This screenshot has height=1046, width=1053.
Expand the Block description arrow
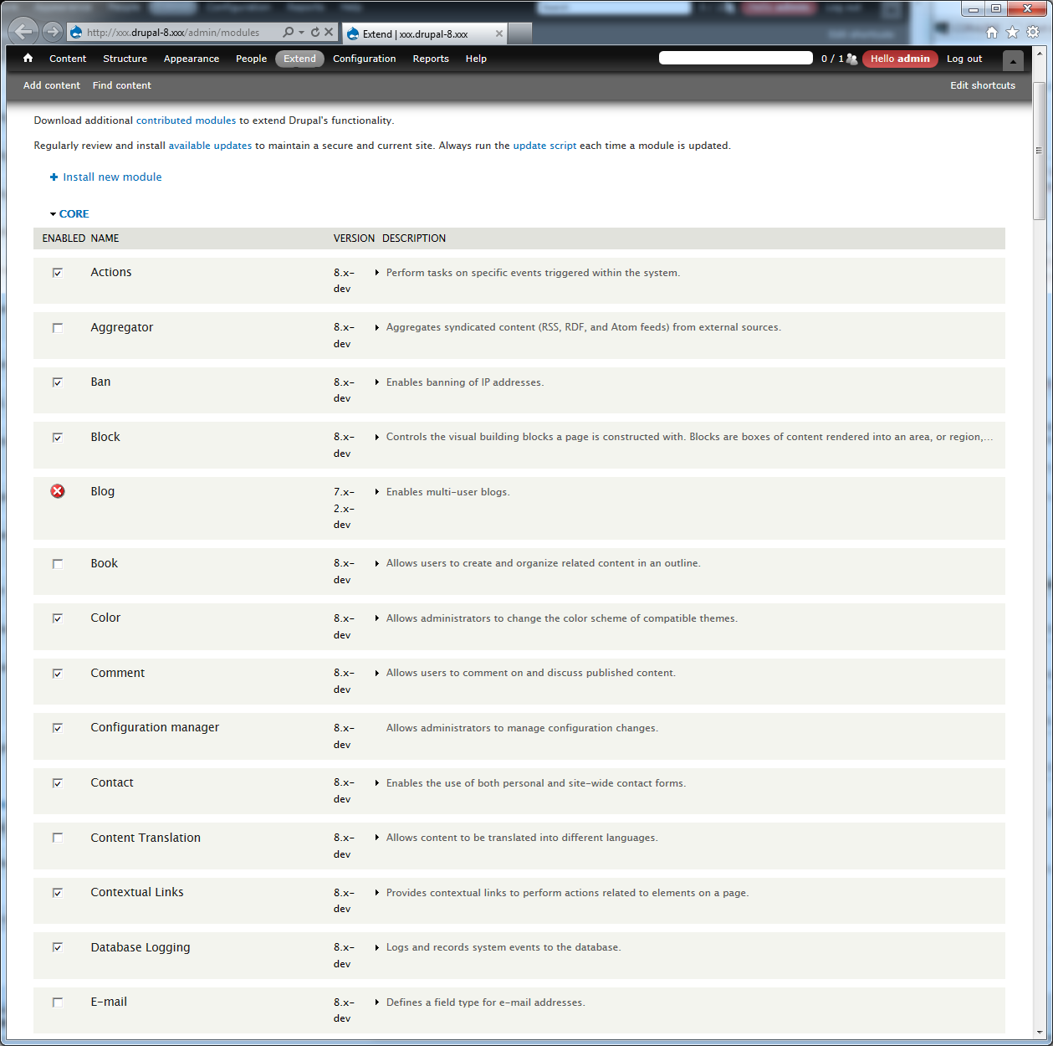coord(377,437)
